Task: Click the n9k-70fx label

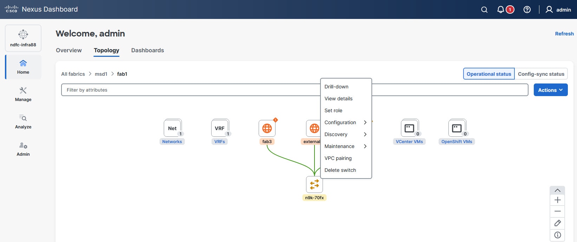Action: (315, 198)
